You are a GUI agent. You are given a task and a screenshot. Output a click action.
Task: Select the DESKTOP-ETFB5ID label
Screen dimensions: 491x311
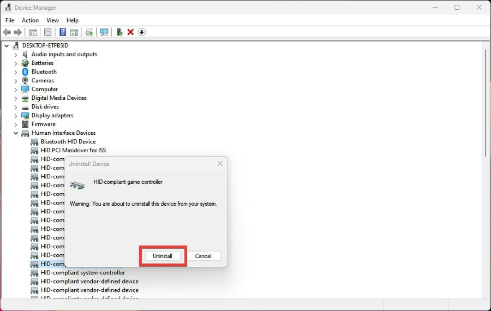[x=45, y=45]
